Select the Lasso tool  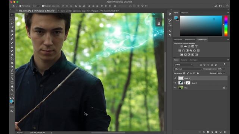(12, 23)
